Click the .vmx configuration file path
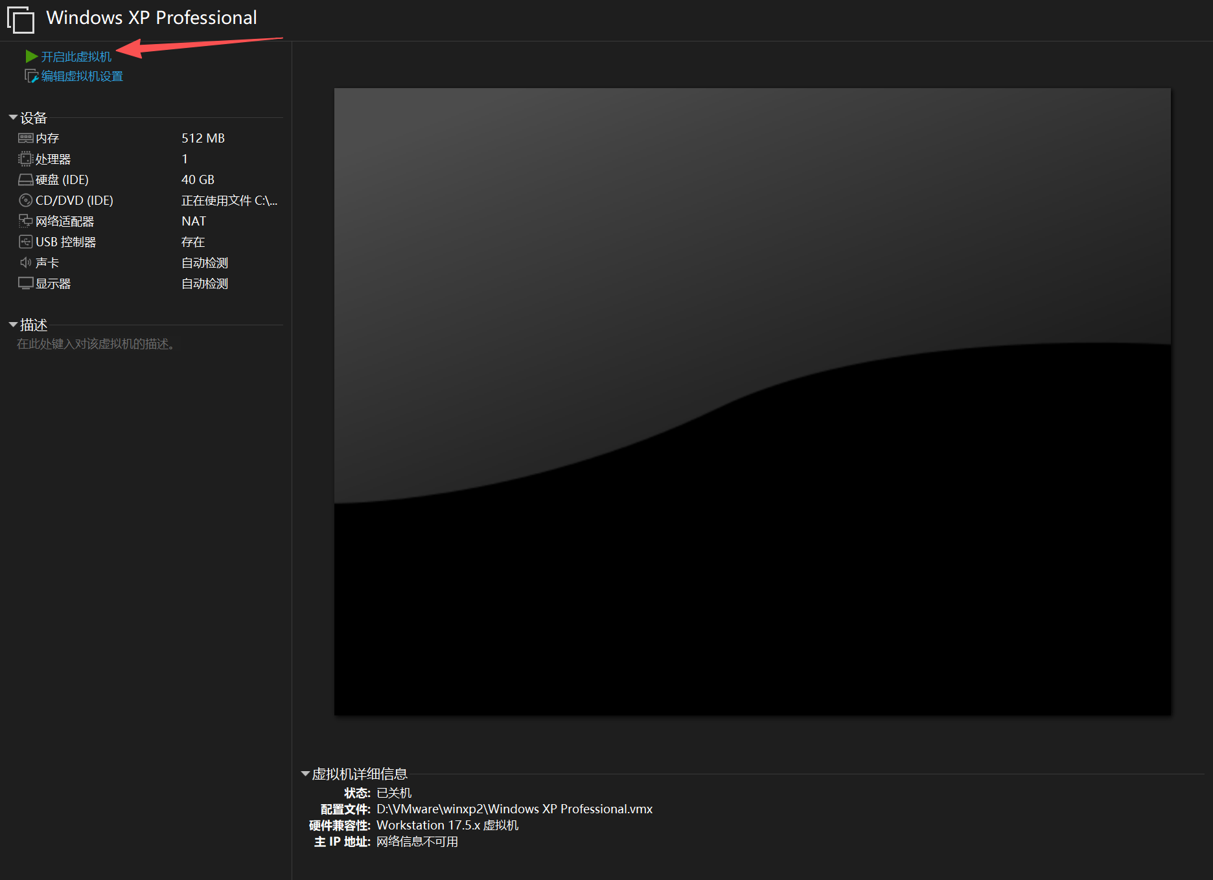Viewport: 1213px width, 880px height. (514, 809)
